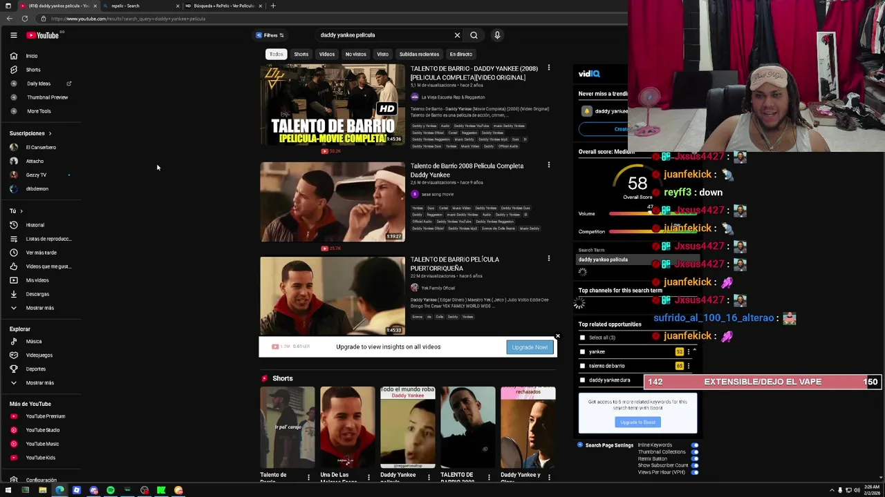
Task: Toggle Views Per Hour (VPH) setting
Action: click(x=695, y=472)
